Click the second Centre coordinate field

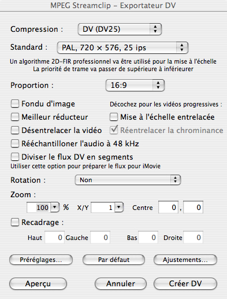point(193,208)
